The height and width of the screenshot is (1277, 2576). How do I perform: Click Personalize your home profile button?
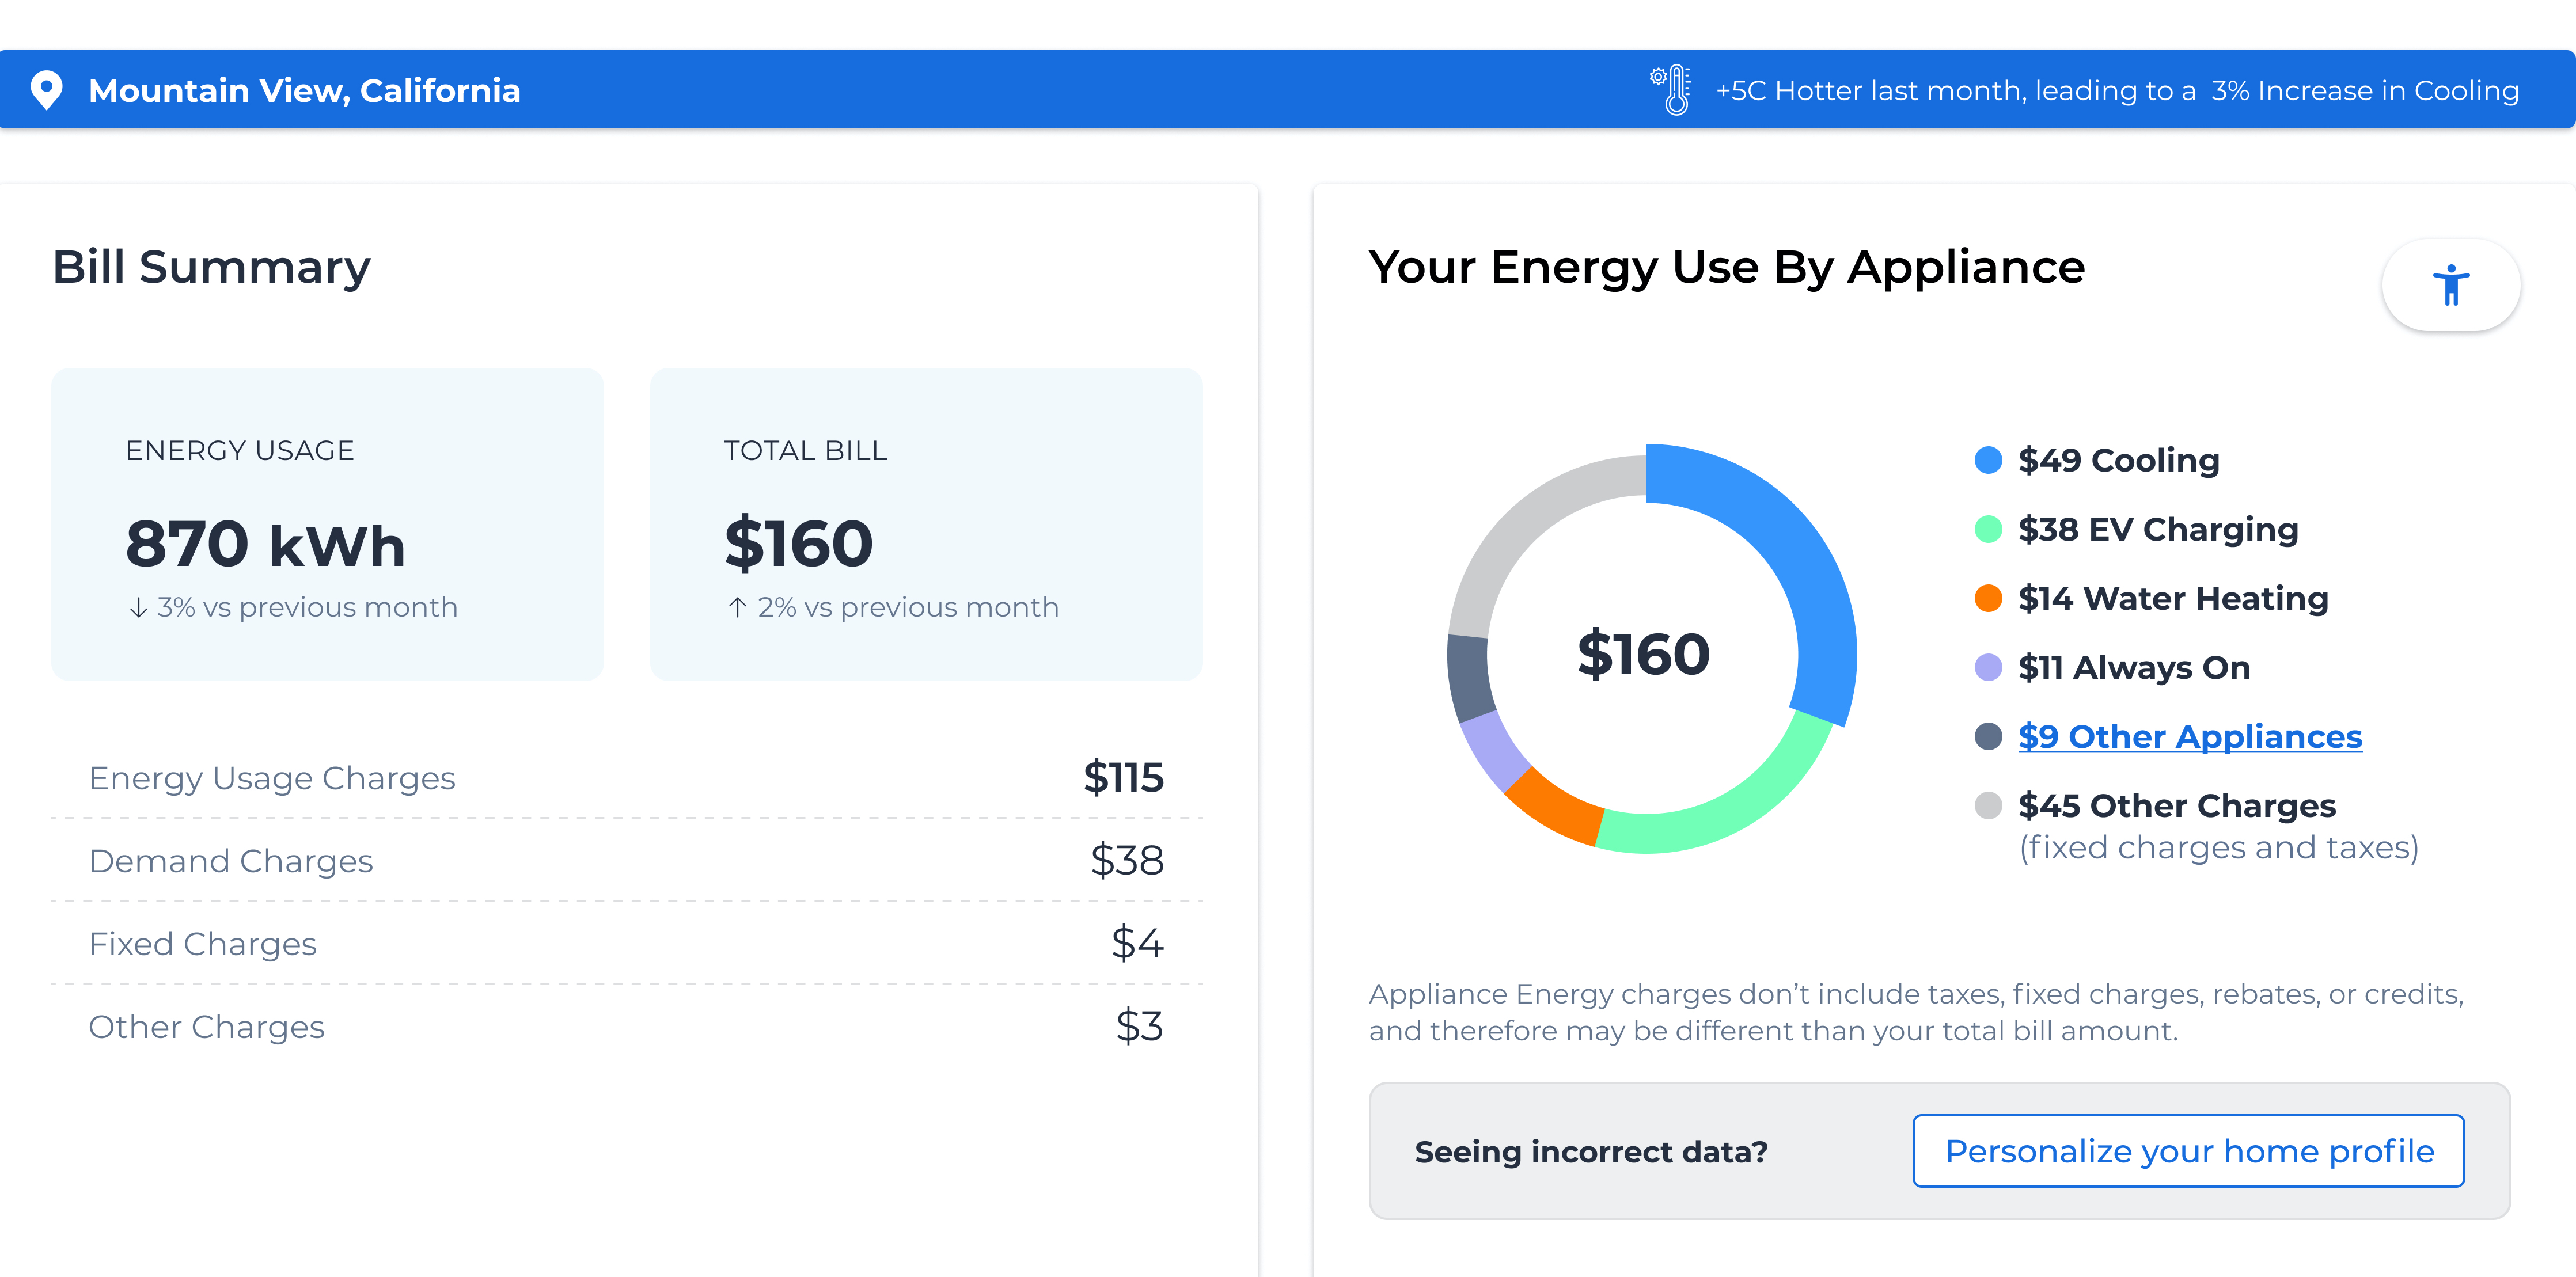click(x=2188, y=1151)
